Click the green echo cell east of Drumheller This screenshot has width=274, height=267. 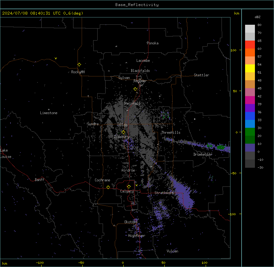[222, 147]
